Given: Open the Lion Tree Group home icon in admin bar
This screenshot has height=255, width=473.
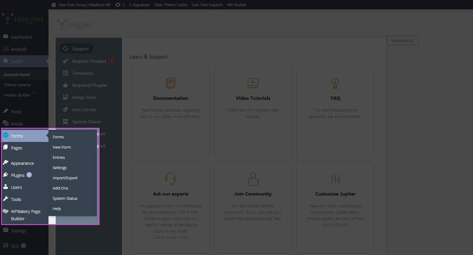Looking at the screenshot, I should click(54, 5).
